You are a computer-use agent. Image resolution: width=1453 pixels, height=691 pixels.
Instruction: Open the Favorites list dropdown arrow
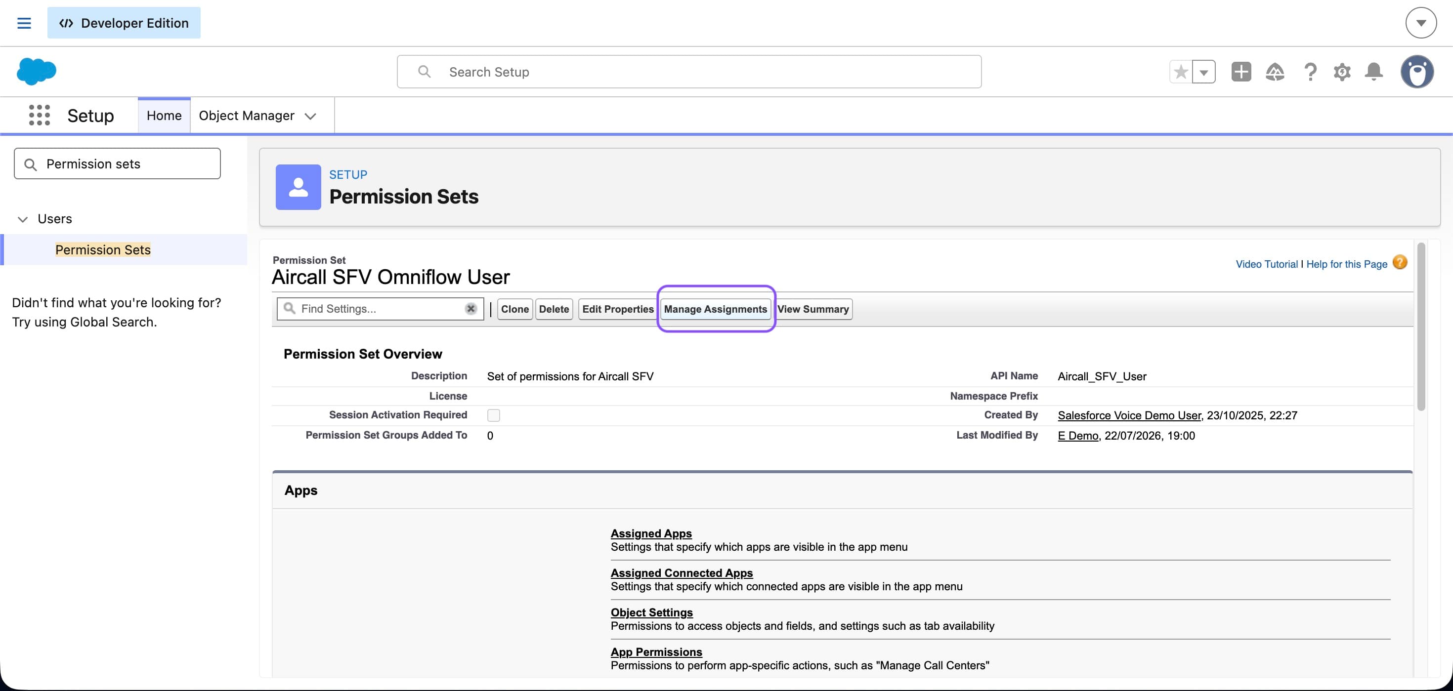click(1204, 72)
